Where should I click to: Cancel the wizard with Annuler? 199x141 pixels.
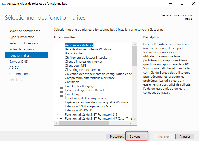[185, 137]
